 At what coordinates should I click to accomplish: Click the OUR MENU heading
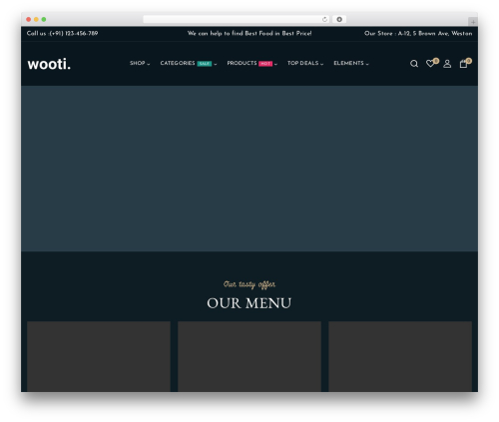pos(249,303)
